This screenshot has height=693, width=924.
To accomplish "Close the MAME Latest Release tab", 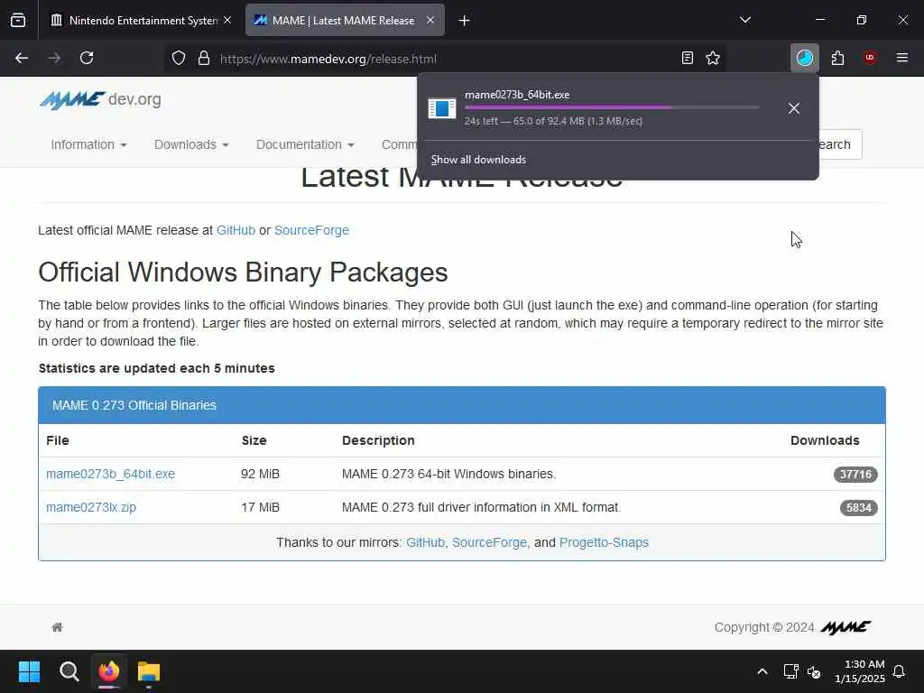I will [430, 20].
